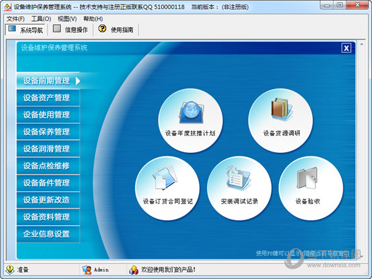The height and width of the screenshot is (279, 372).
Task: Select 设备保养管理 in sidebar
Action: 48,132
